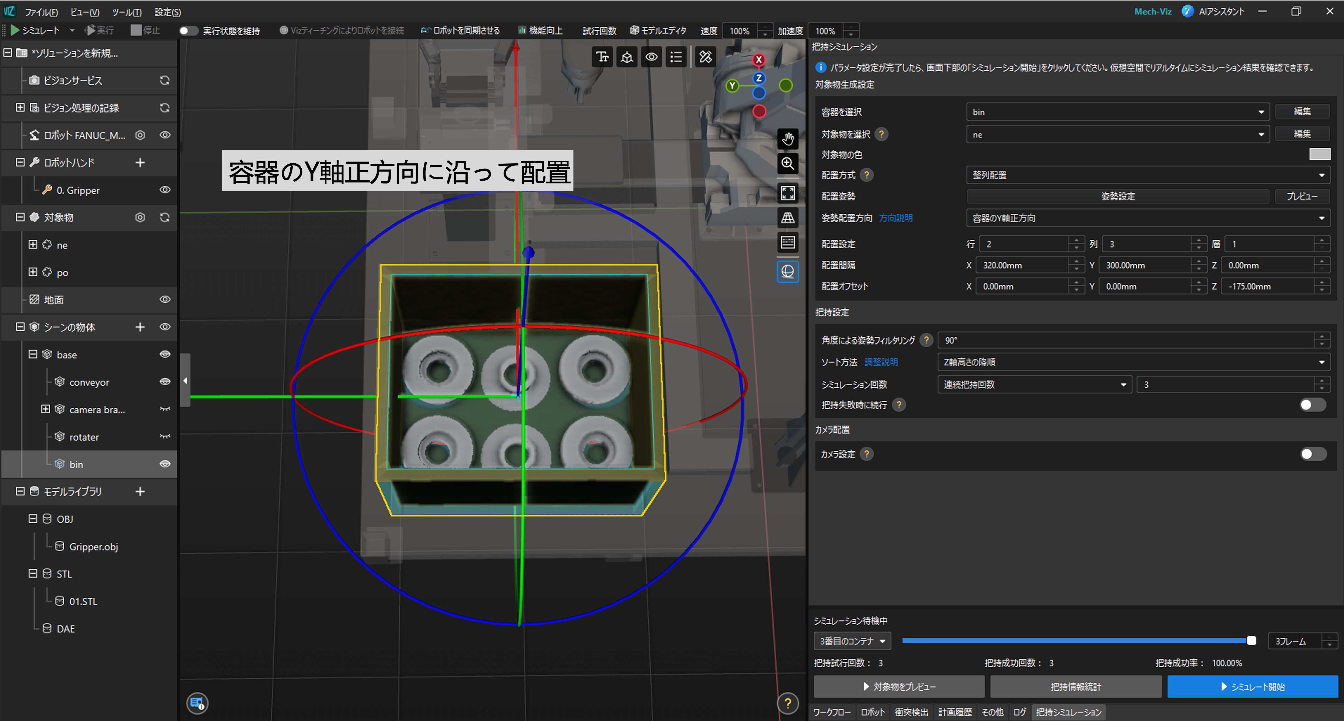This screenshot has width=1344, height=721.
Task: Open the ビュー menu
Action: click(85, 12)
